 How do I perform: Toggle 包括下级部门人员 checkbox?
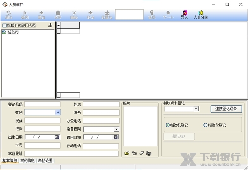tap(5, 25)
